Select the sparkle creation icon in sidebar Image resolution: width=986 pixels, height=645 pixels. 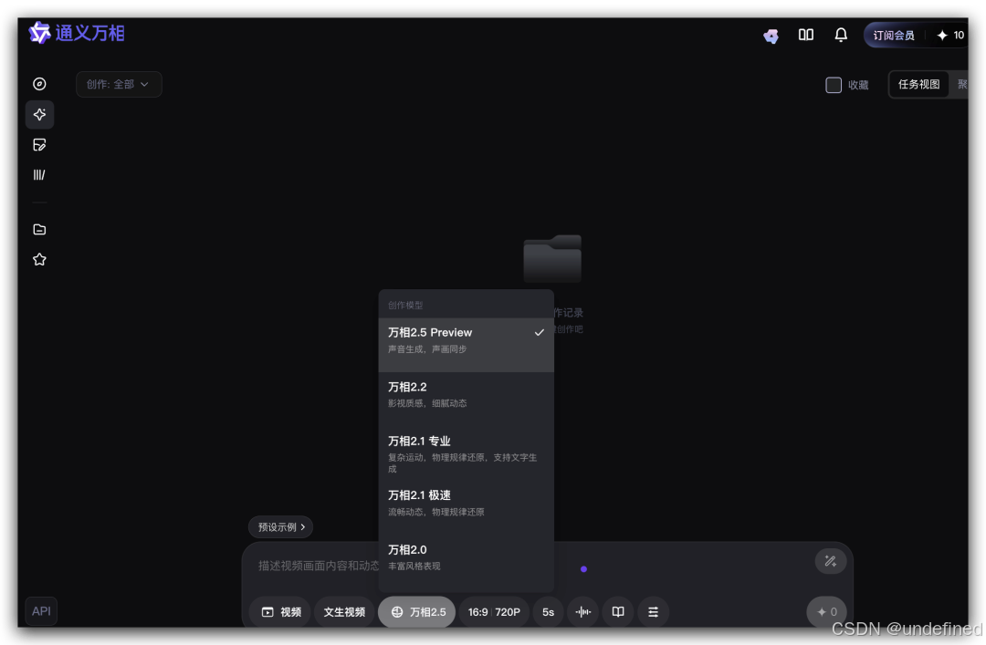tap(39, 114)
